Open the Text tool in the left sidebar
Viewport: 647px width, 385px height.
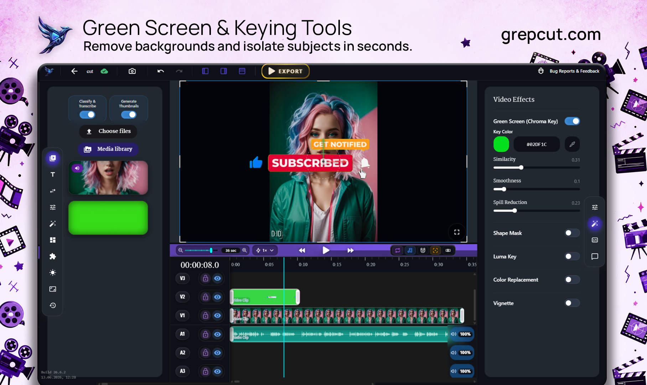pos(53,175)
